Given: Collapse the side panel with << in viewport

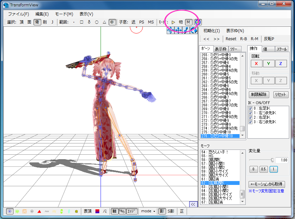Looking at the screenshot, I should (x=193, y=204).
